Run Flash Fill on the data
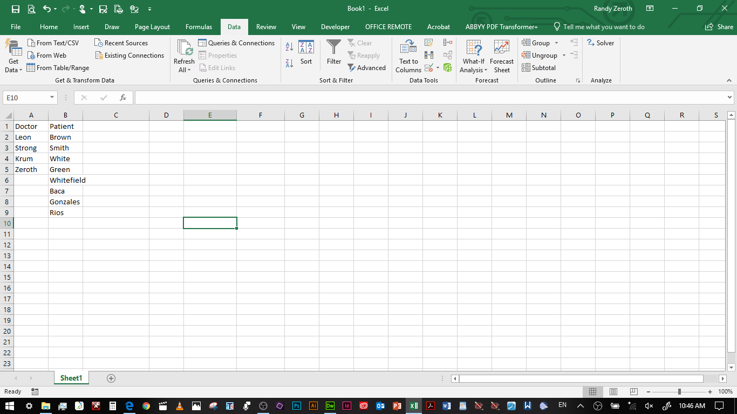Viewport: 737px width, 414px height. (x=428, y=43)
